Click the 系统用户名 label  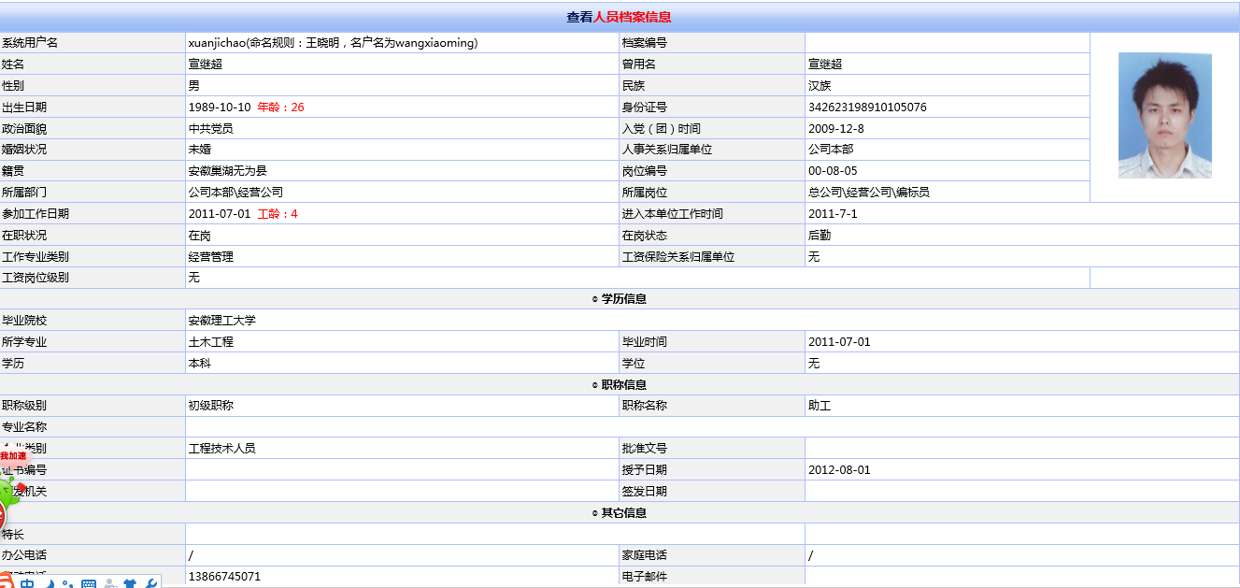pos(30,43)
